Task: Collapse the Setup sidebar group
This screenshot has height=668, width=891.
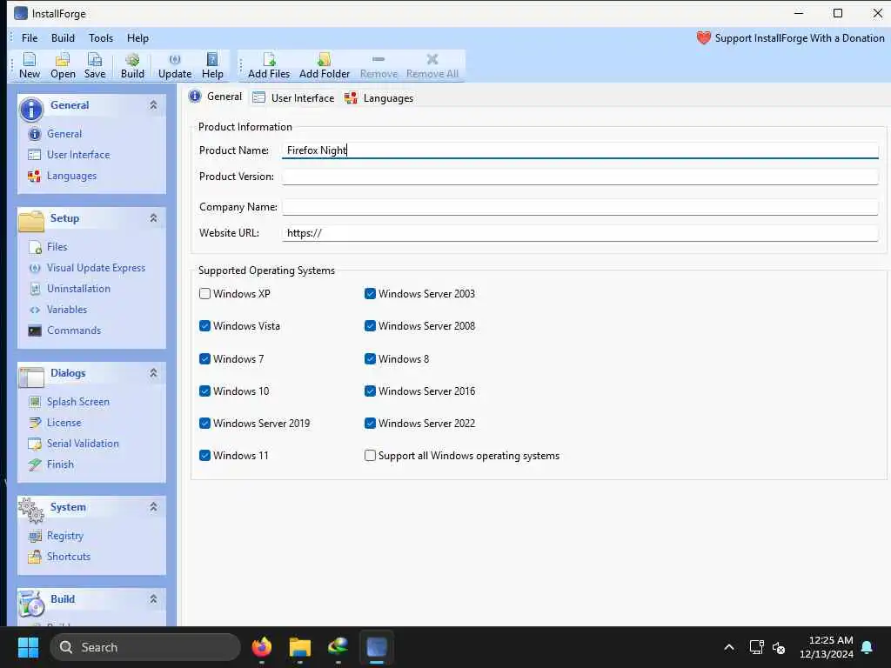Action: tap(153, 218)
